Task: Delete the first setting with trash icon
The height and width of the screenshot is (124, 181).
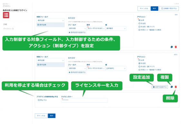Action: 176,47
